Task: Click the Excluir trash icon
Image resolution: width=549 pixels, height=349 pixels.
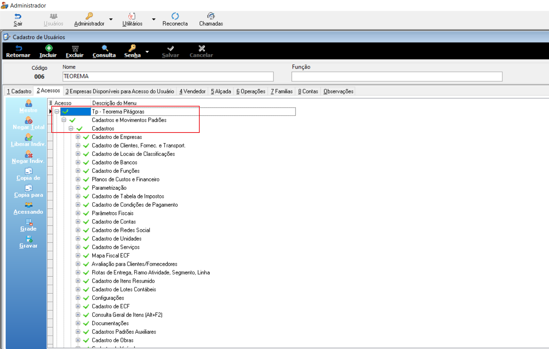Action: click(x=75, y=49)
